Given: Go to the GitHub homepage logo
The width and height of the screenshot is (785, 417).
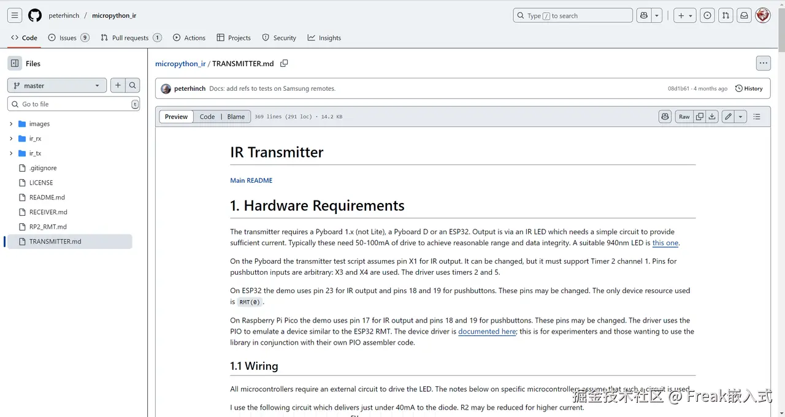Looking at the screenshot, I should click(x=35, y=15).
